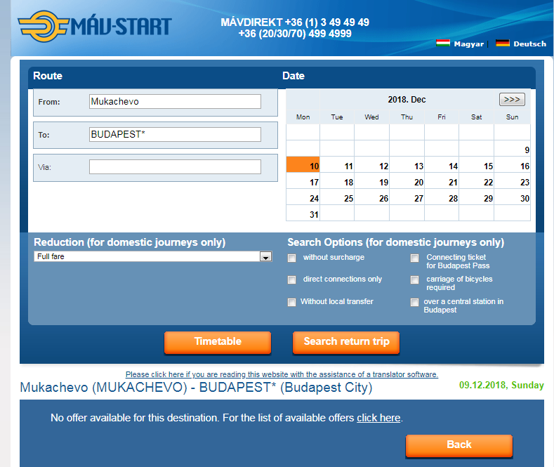Screen dimensions: 554x467
Task: Enable the without surcharge checkbox
Action: coord(292,258)
